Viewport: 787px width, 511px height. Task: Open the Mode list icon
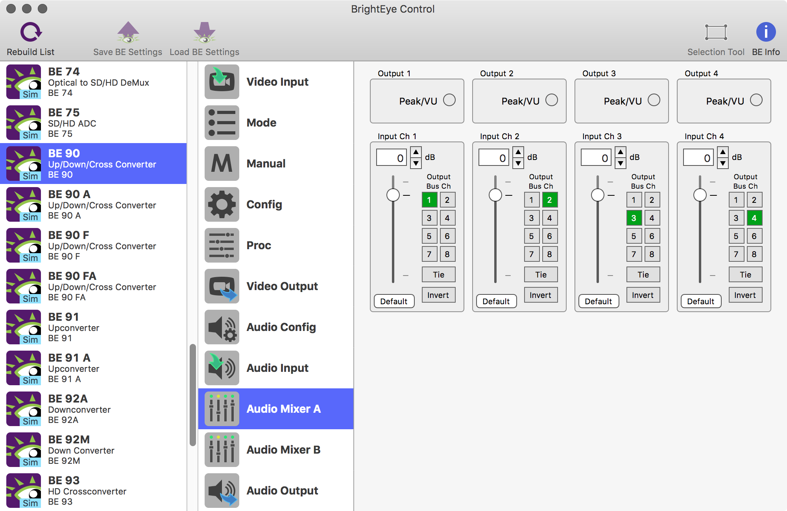coord(222,123)
